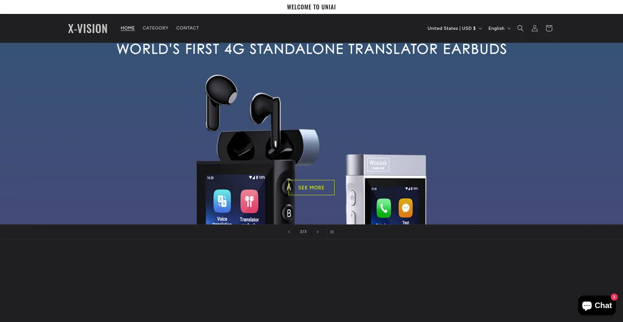Expand the United States USD currency selector
The width and height of the screenshot is (623, 322).
click(x=454, y=28)
